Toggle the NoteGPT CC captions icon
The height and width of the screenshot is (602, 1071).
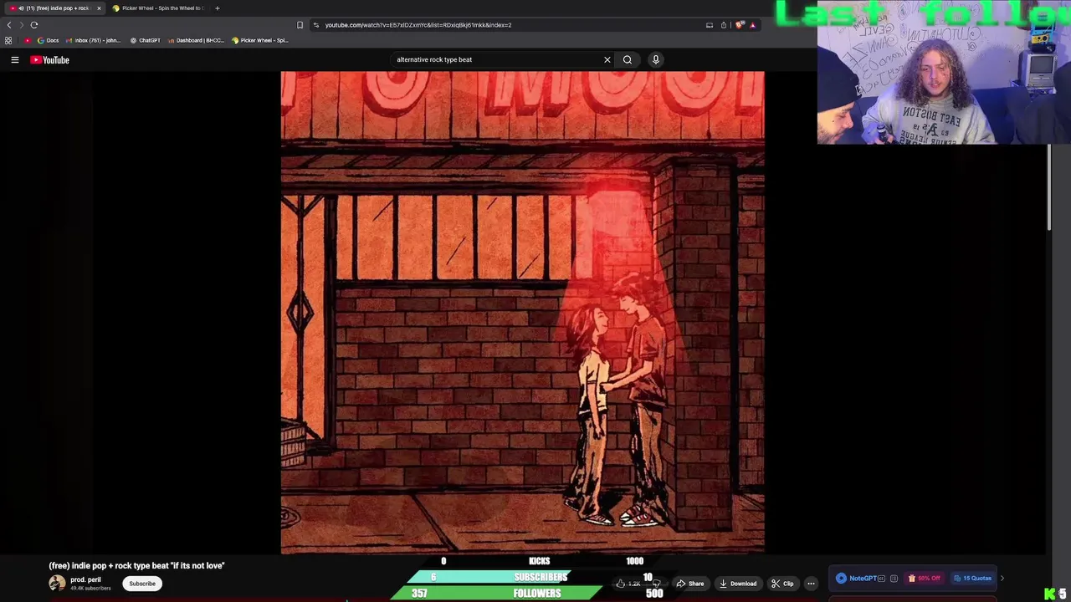tap(881, 578)
